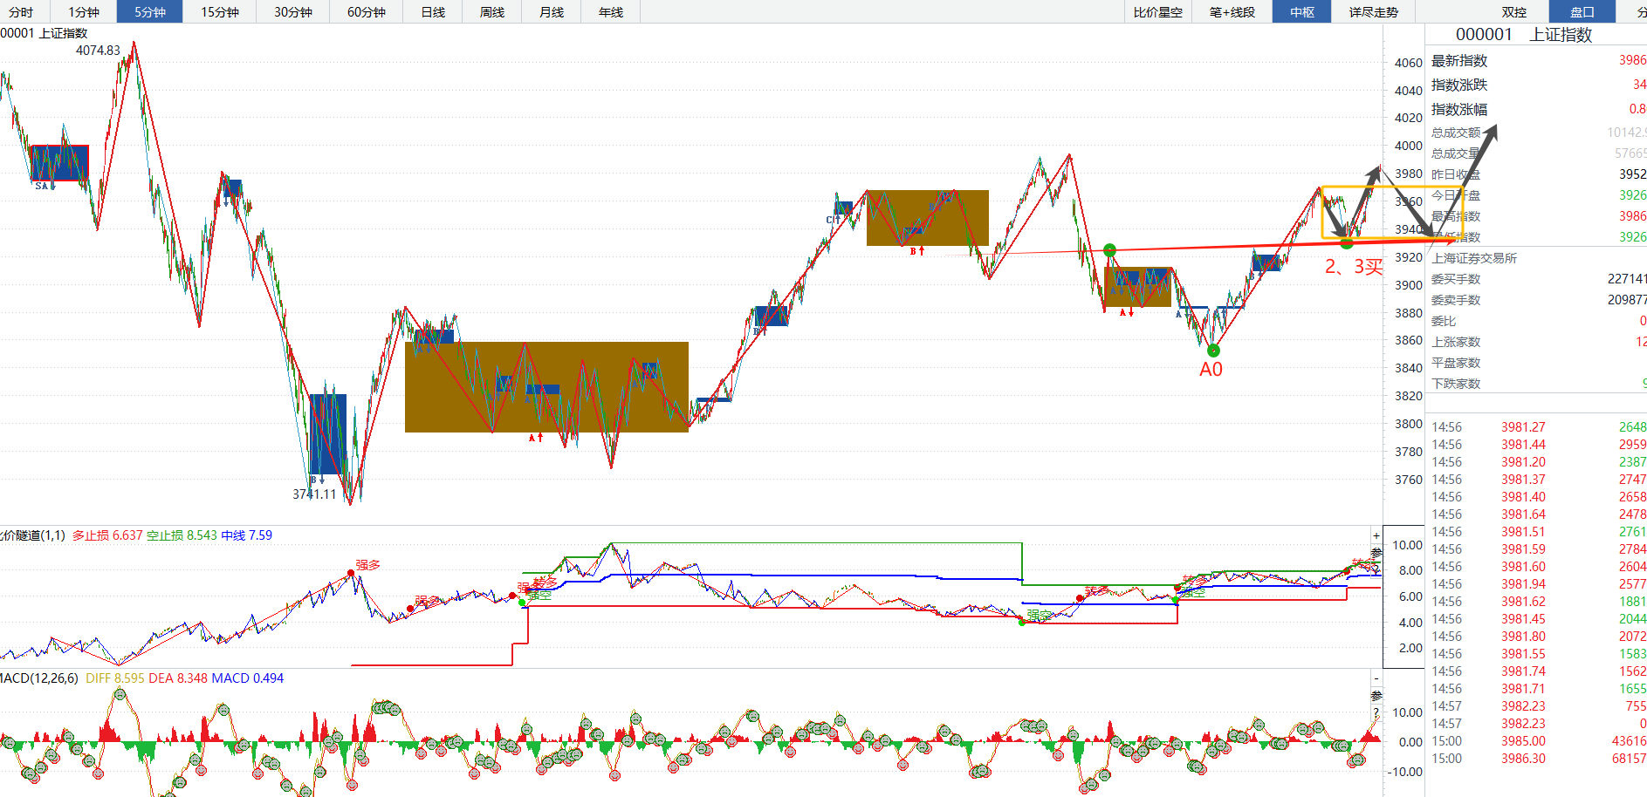
Task: Click the MACD(12,26,6) indicator title
Action: pos(39,678)
